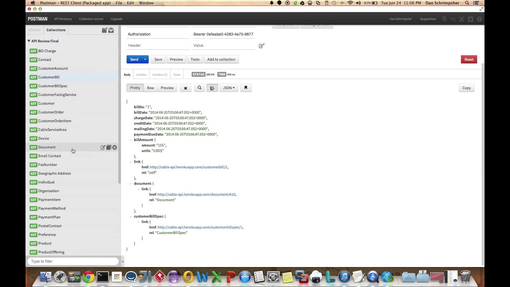Select the Collections tab

[56, 30]
